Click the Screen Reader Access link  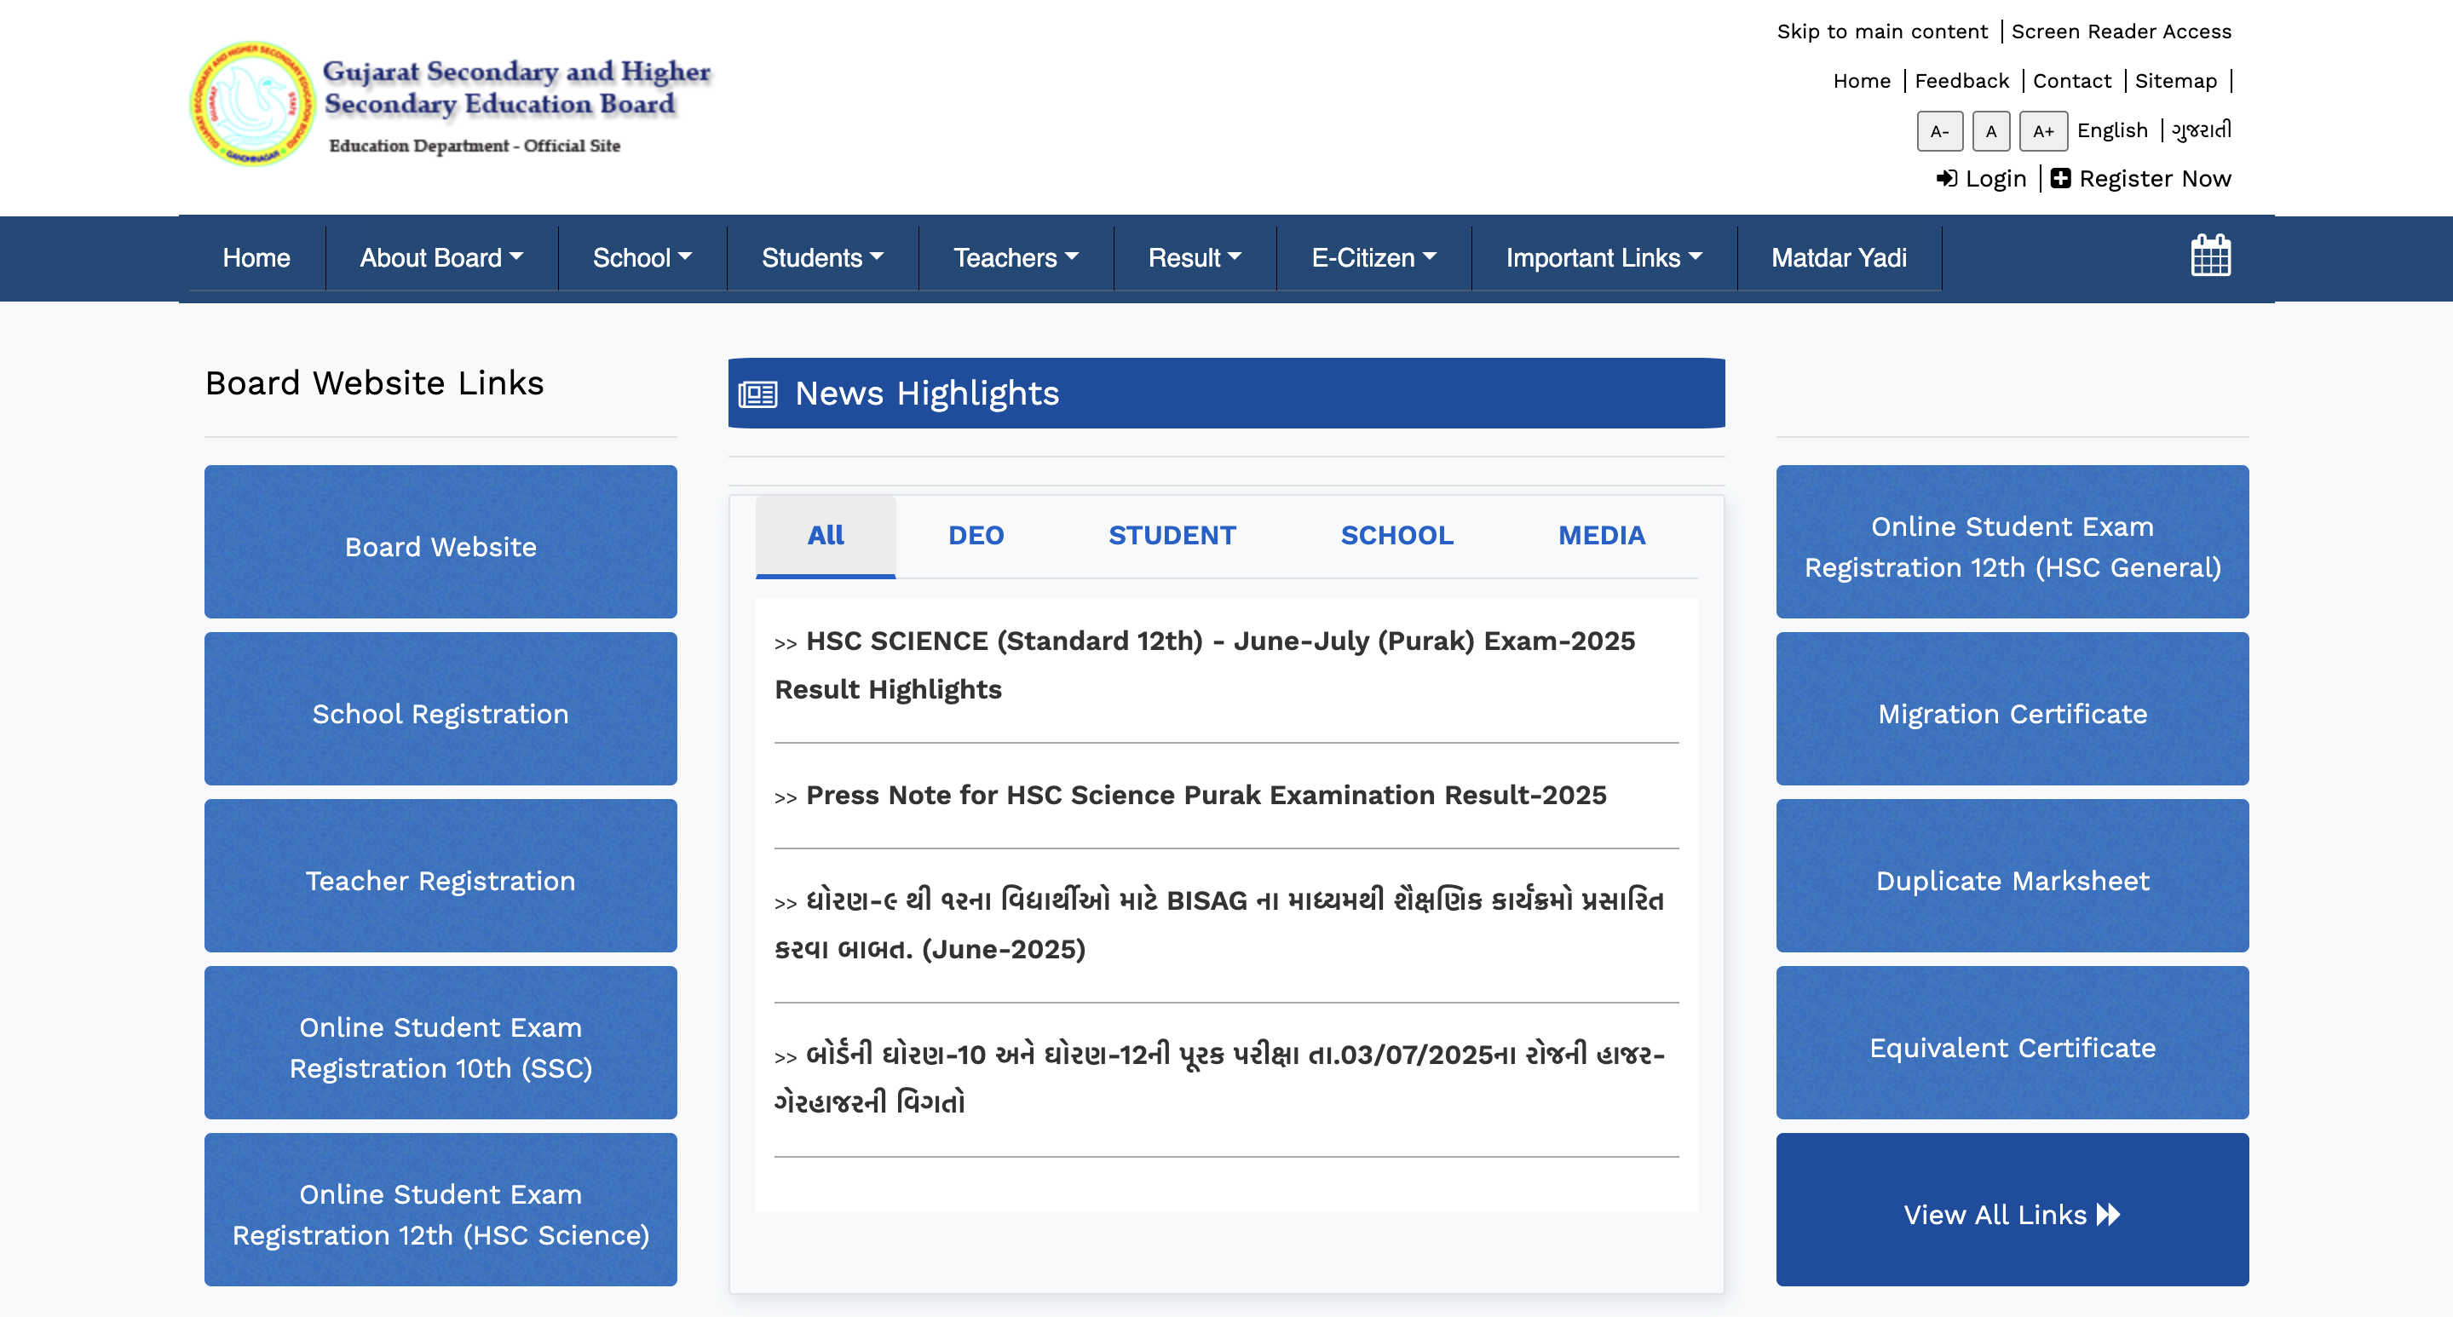coord(2122,31)
